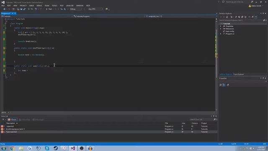
Task: Open the TEST menu
Action: pos(62,5)
